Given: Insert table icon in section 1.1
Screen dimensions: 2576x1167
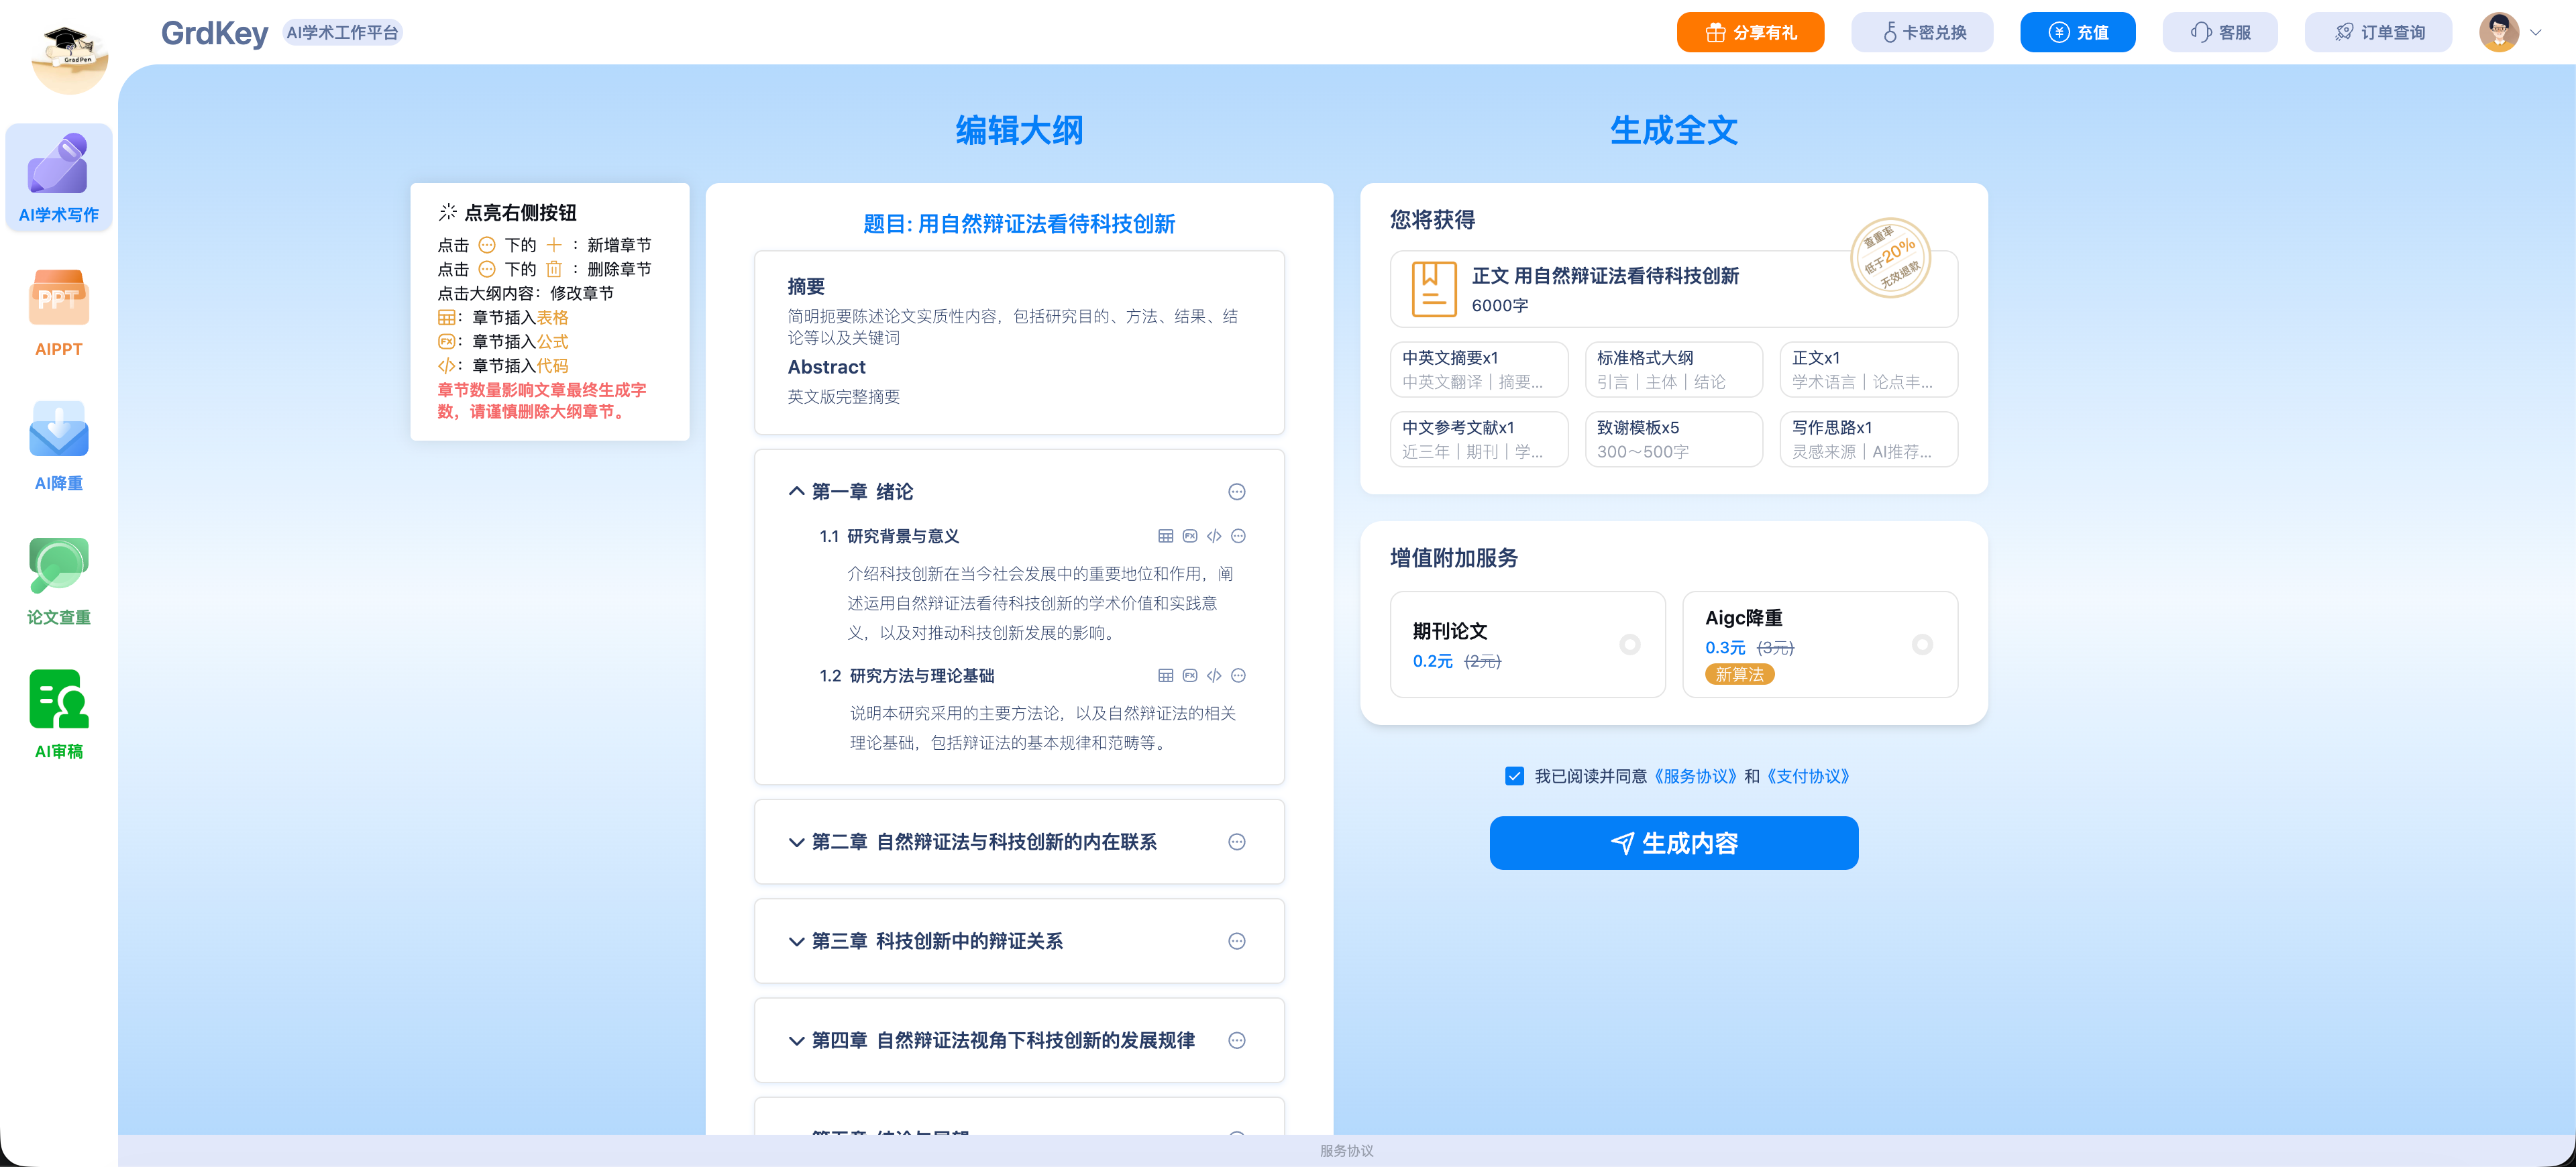Looking at the screenshot, I should coord(1165,536).
